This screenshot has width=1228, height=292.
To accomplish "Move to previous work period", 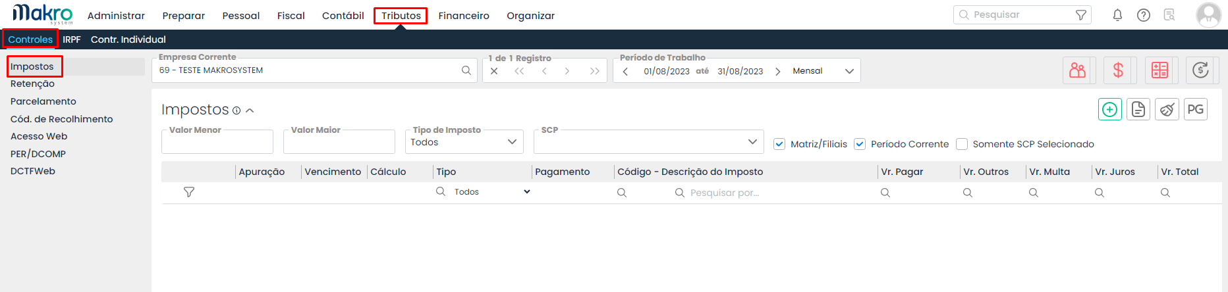I will (625, 71).
